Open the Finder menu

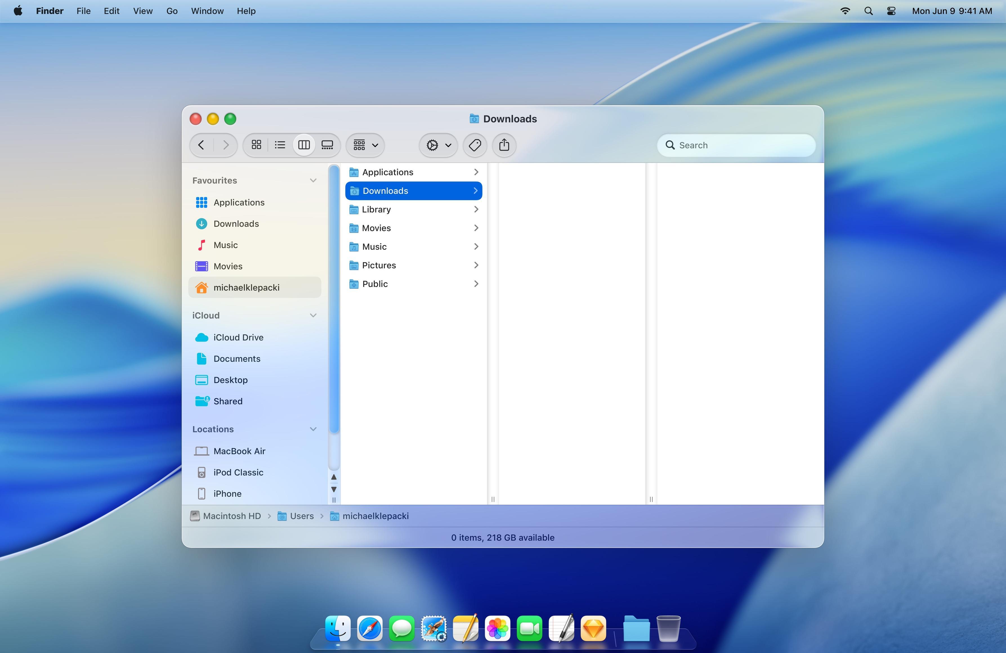pos(50,11)
